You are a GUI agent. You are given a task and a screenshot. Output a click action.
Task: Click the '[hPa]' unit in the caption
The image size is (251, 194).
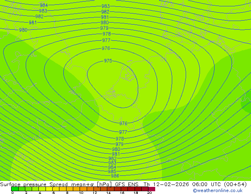click(104, 184)
